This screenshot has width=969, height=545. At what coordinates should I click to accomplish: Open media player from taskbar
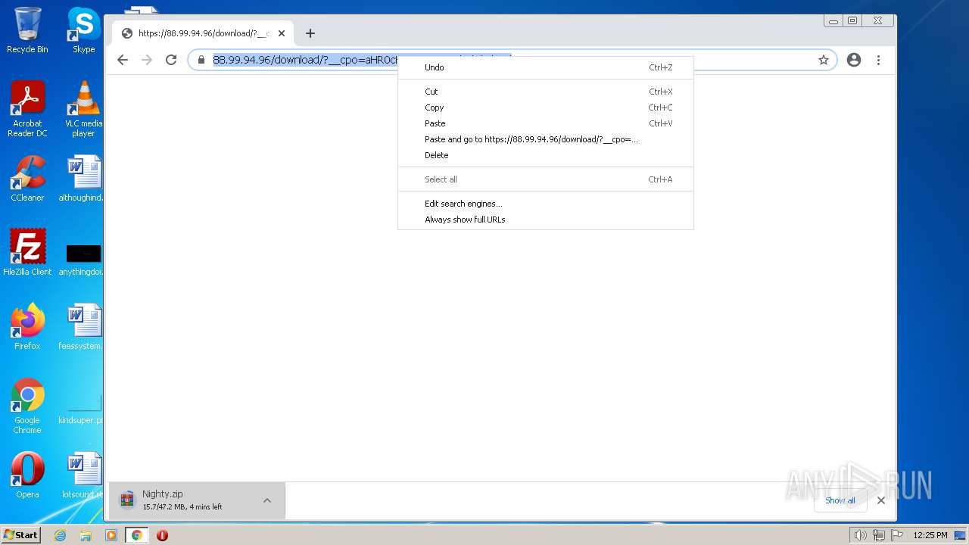pyautogui.click(x=111, y=535)
